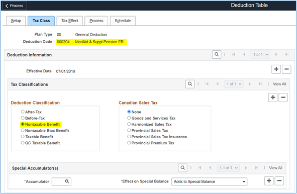Select the After-Tax deduction classification

pos(23,112)
